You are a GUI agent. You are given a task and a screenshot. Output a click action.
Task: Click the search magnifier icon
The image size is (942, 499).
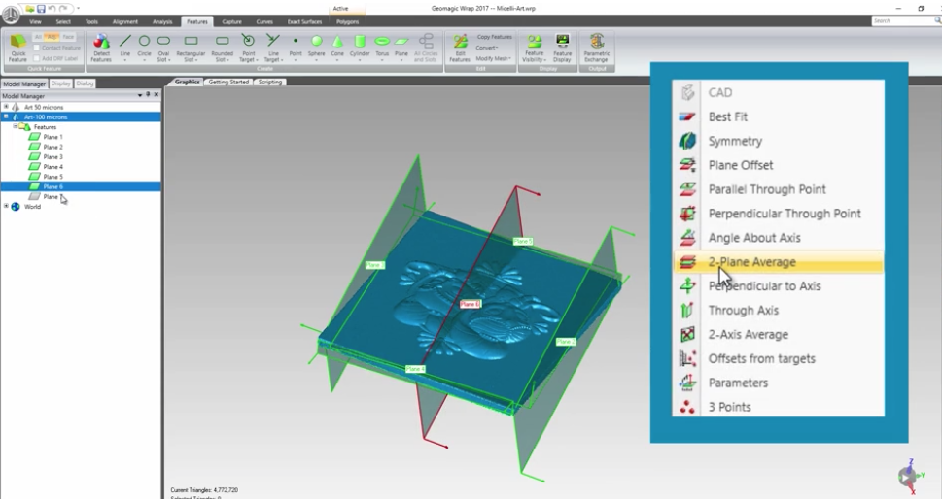pyautogui.click(x=937, y=20)
